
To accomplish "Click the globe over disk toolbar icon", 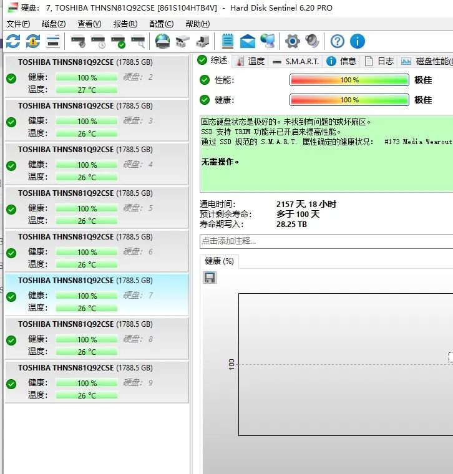I will pos(162,41).
